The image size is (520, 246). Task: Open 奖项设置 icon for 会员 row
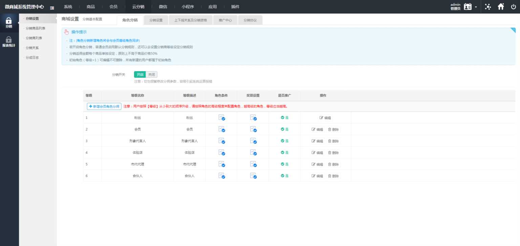[x=253, y=129]
